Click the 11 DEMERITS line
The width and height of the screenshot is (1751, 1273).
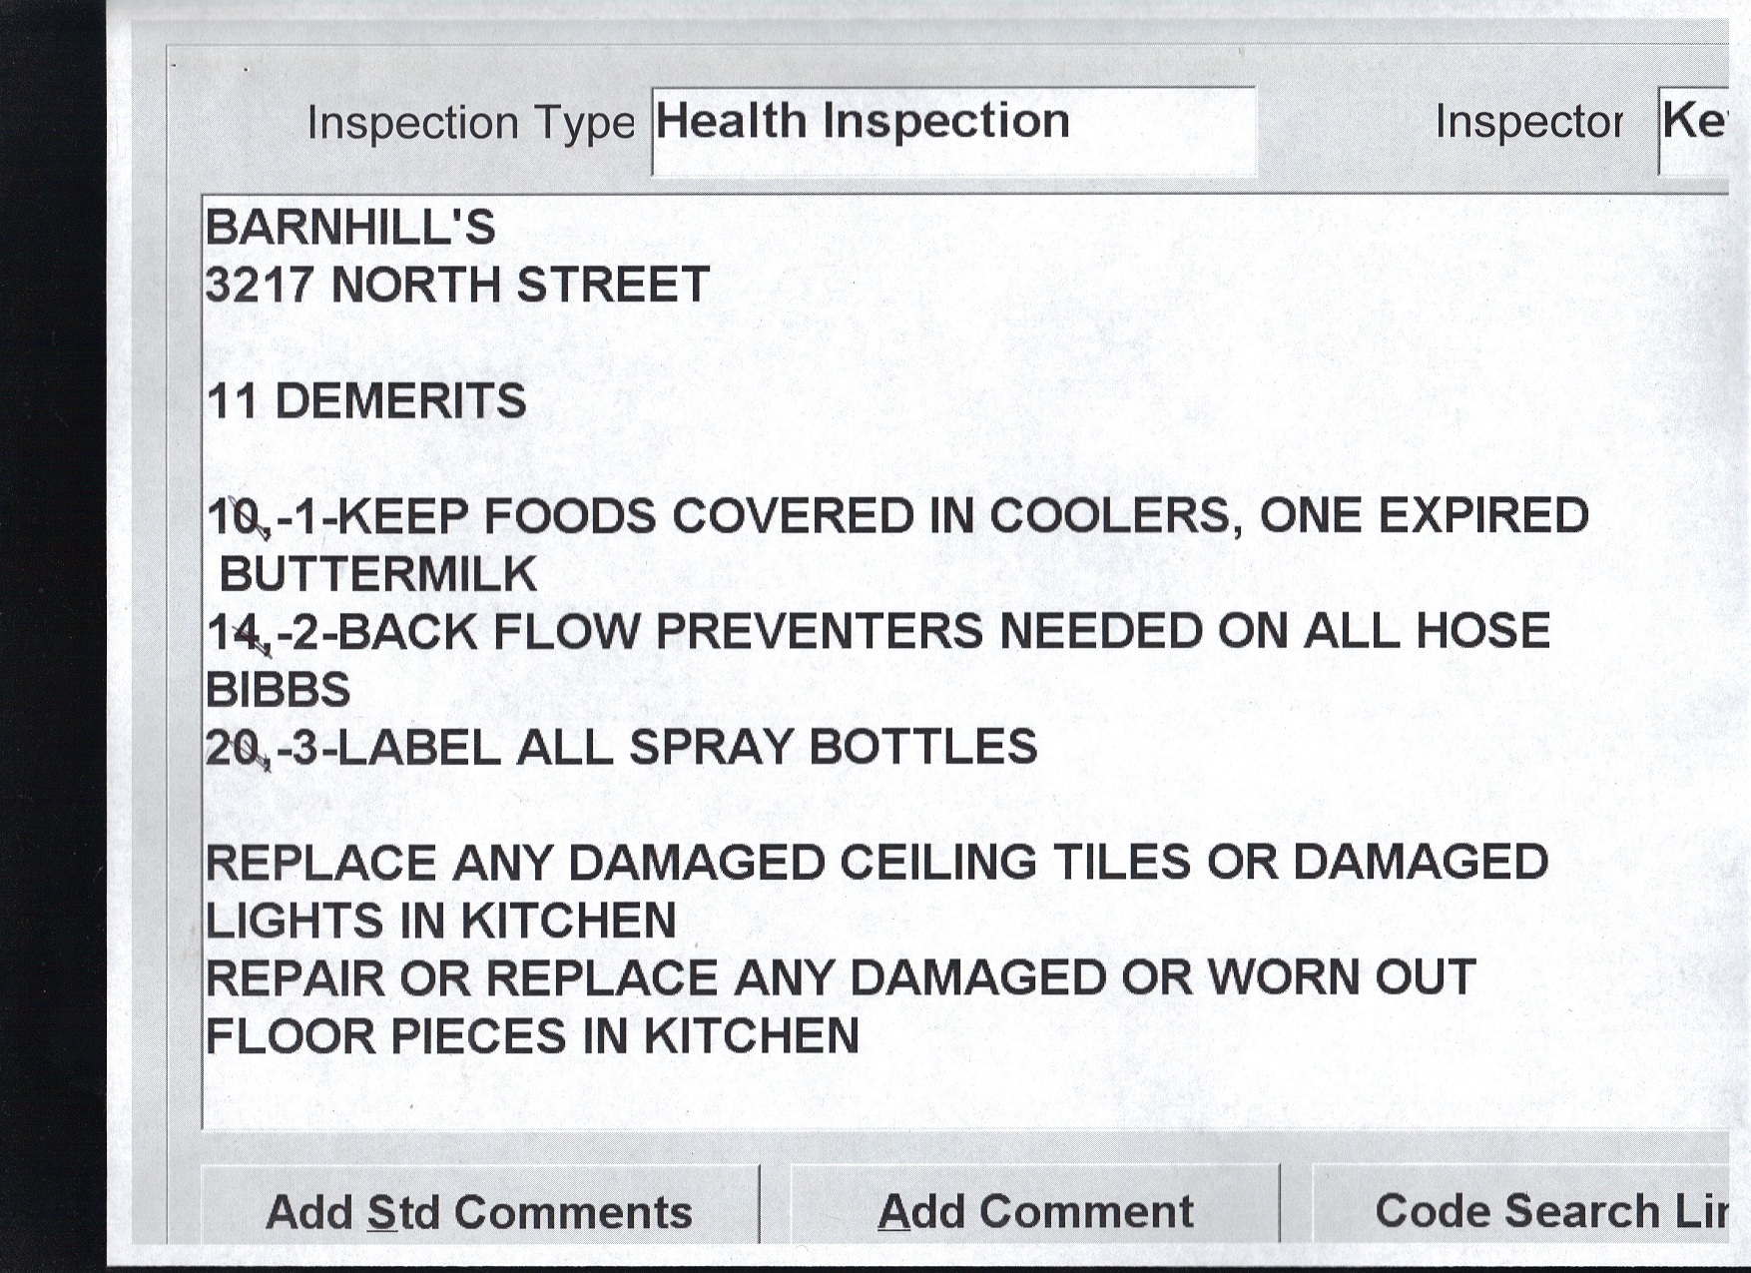point(366,401)
